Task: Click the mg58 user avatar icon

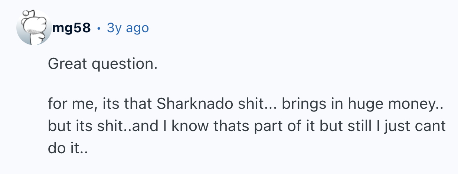Action: pos(34,28)
